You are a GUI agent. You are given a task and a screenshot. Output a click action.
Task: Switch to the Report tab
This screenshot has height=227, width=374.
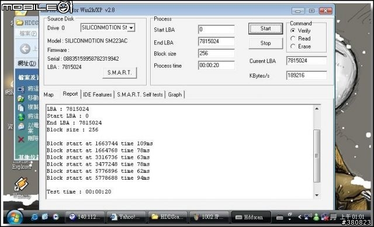pyautogui.click(x=70, y=94)
